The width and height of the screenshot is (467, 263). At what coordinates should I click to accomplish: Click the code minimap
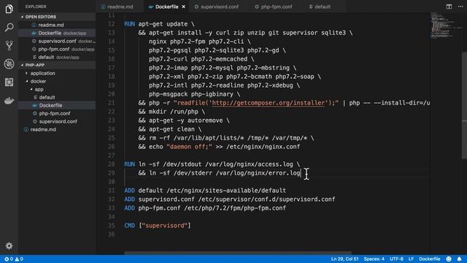click(x=445, y=26)
